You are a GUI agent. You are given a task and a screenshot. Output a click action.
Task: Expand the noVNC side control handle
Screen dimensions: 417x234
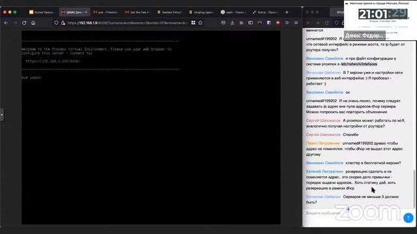[x=1, y=115]
